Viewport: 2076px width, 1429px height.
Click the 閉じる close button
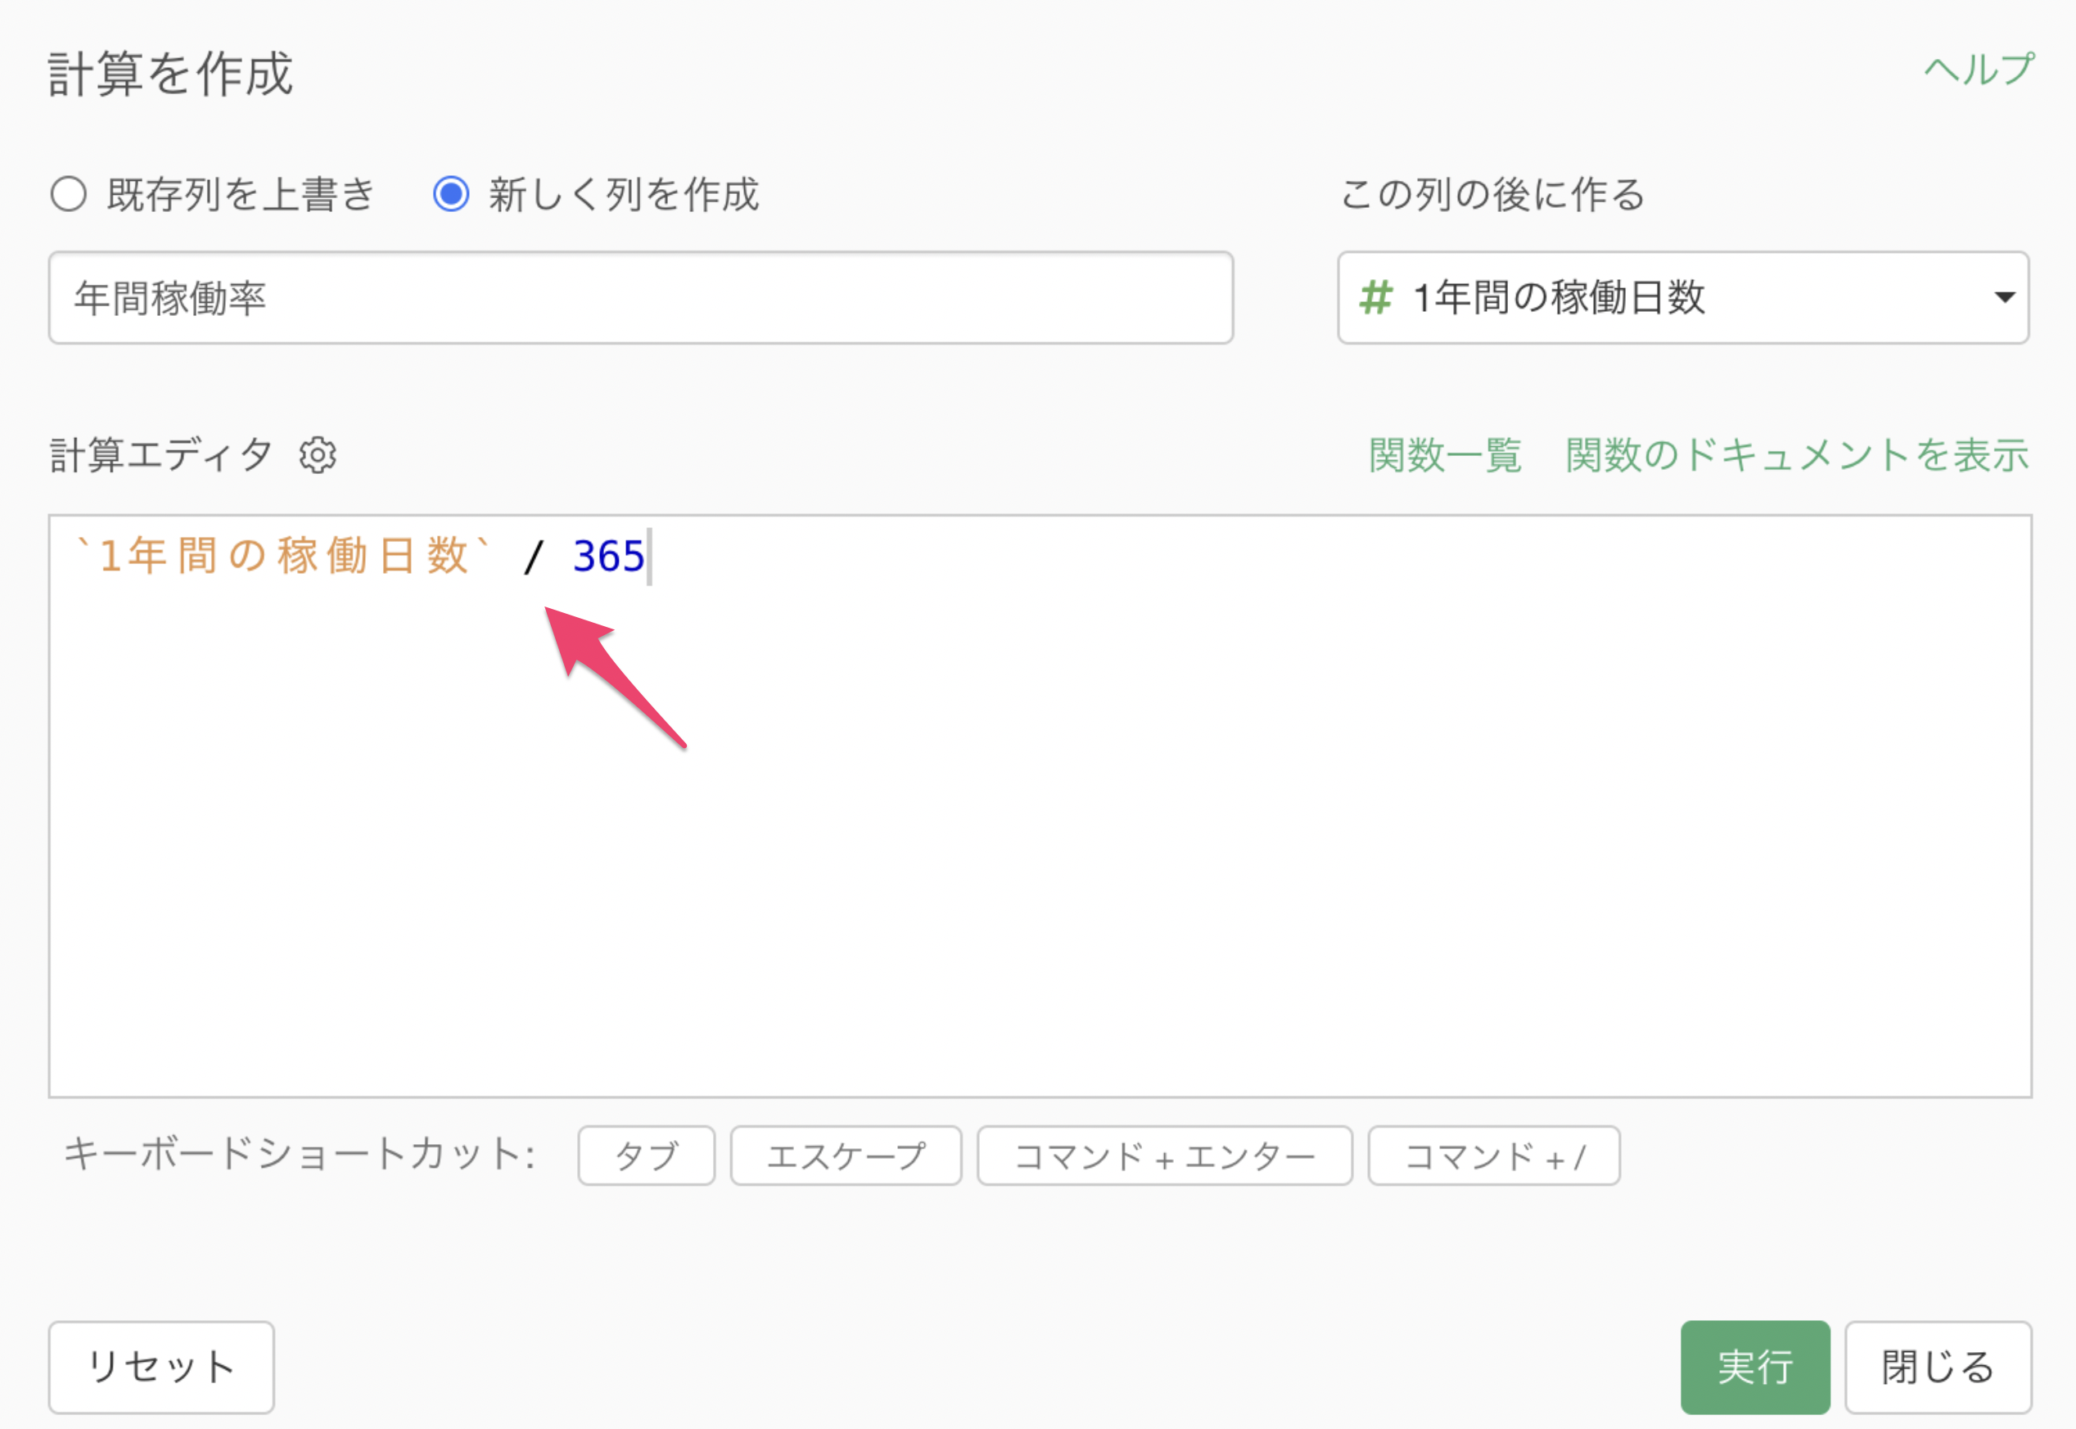(x=1938, y=1368)
